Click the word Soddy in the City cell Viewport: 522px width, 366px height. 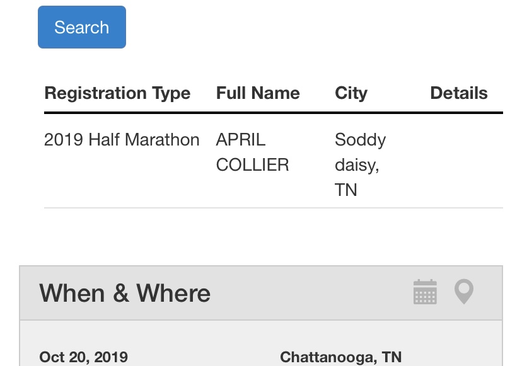[360, 140]
